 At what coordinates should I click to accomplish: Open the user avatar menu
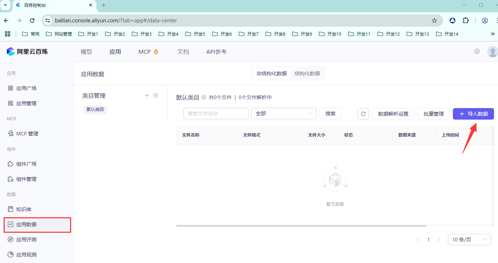493,52
